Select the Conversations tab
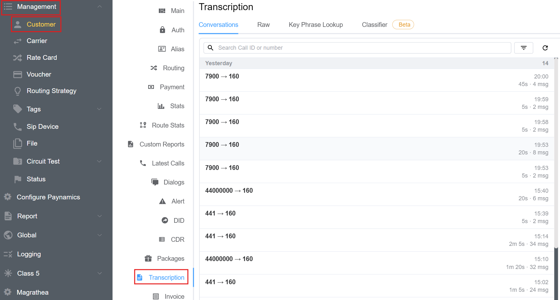 pyautogui.click(x=219, y=25)
